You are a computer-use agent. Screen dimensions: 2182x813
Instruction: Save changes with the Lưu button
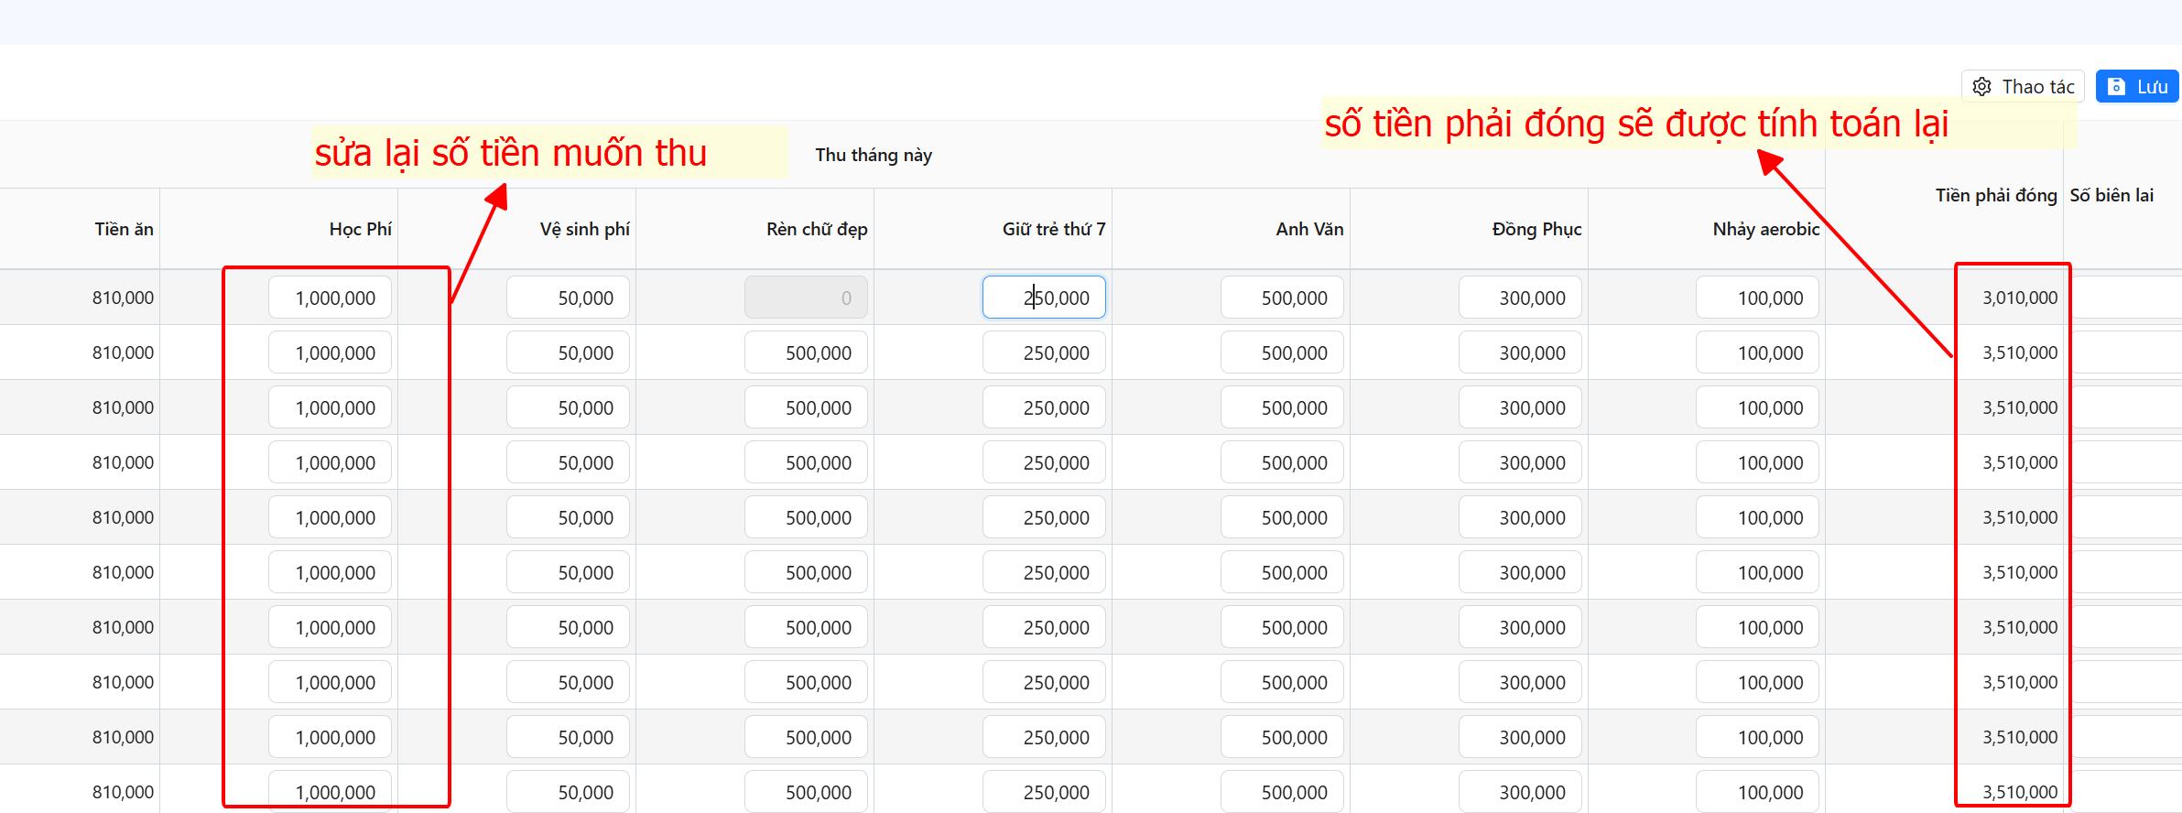pos(2137,87)
